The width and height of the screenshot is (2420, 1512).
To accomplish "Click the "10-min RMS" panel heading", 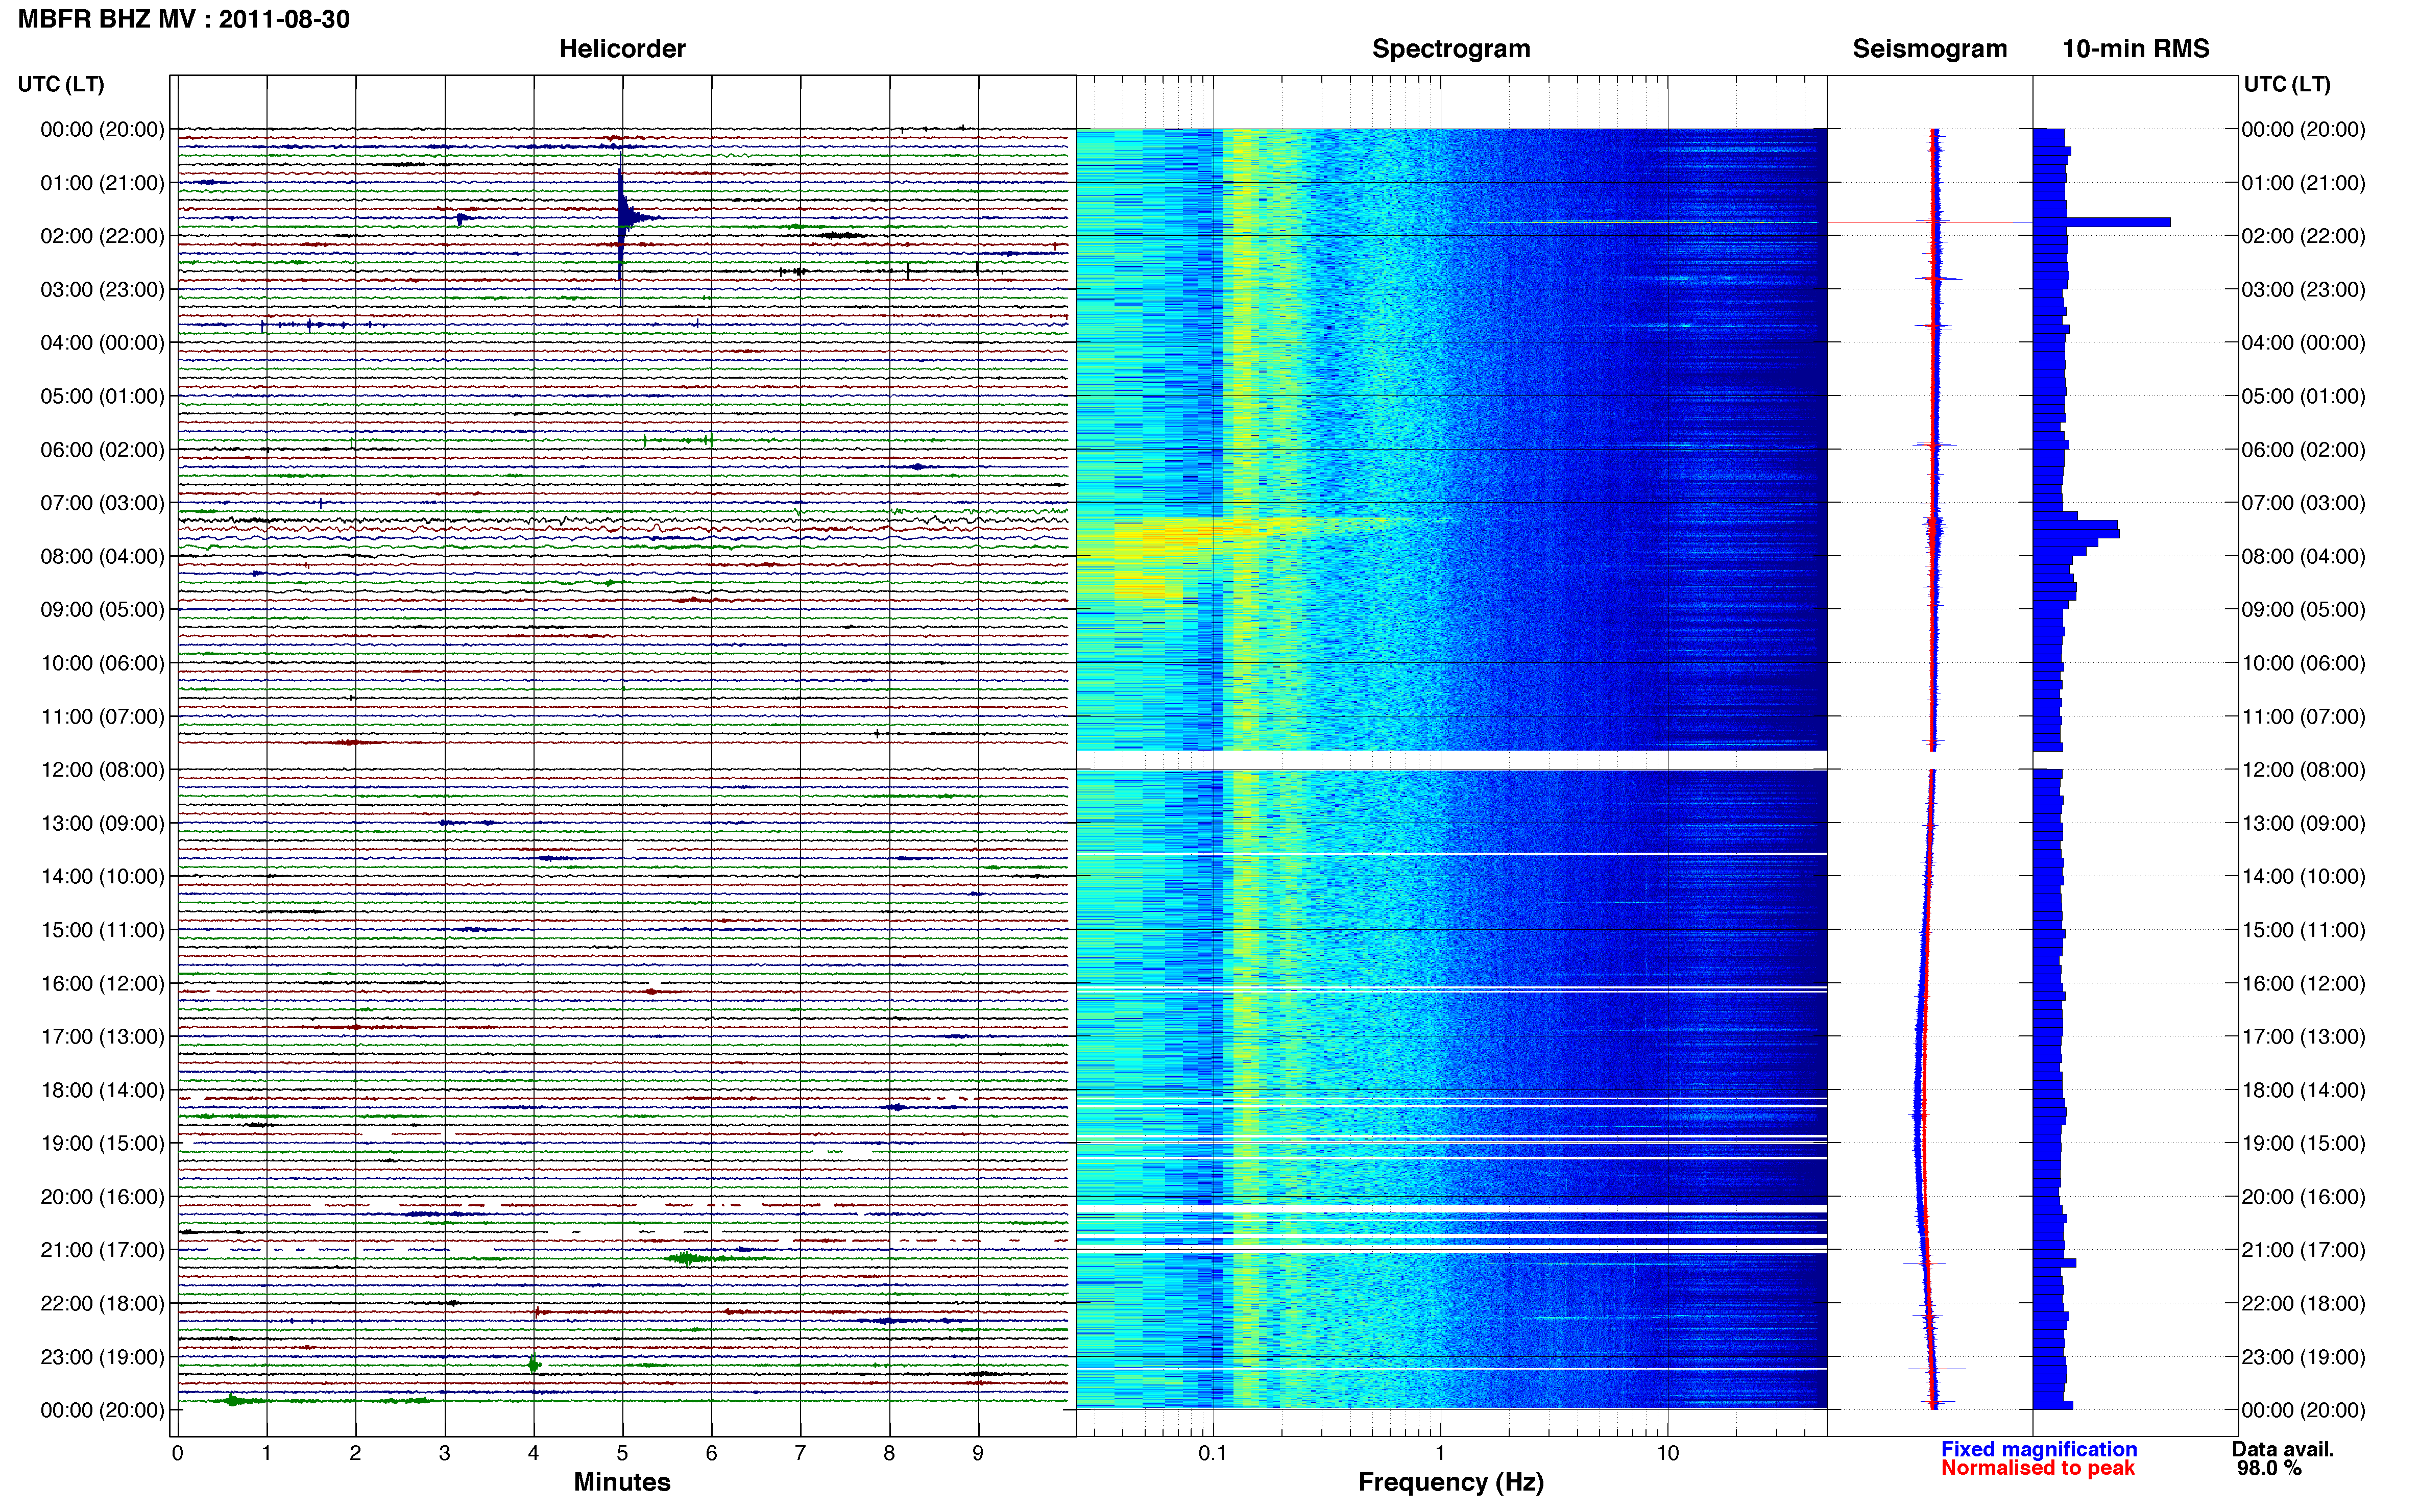I will tap(2136, 49).
